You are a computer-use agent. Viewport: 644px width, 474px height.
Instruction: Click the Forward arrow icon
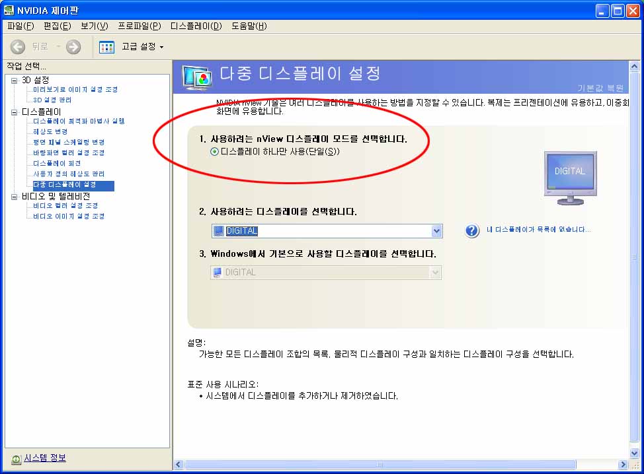coord(73,47)
